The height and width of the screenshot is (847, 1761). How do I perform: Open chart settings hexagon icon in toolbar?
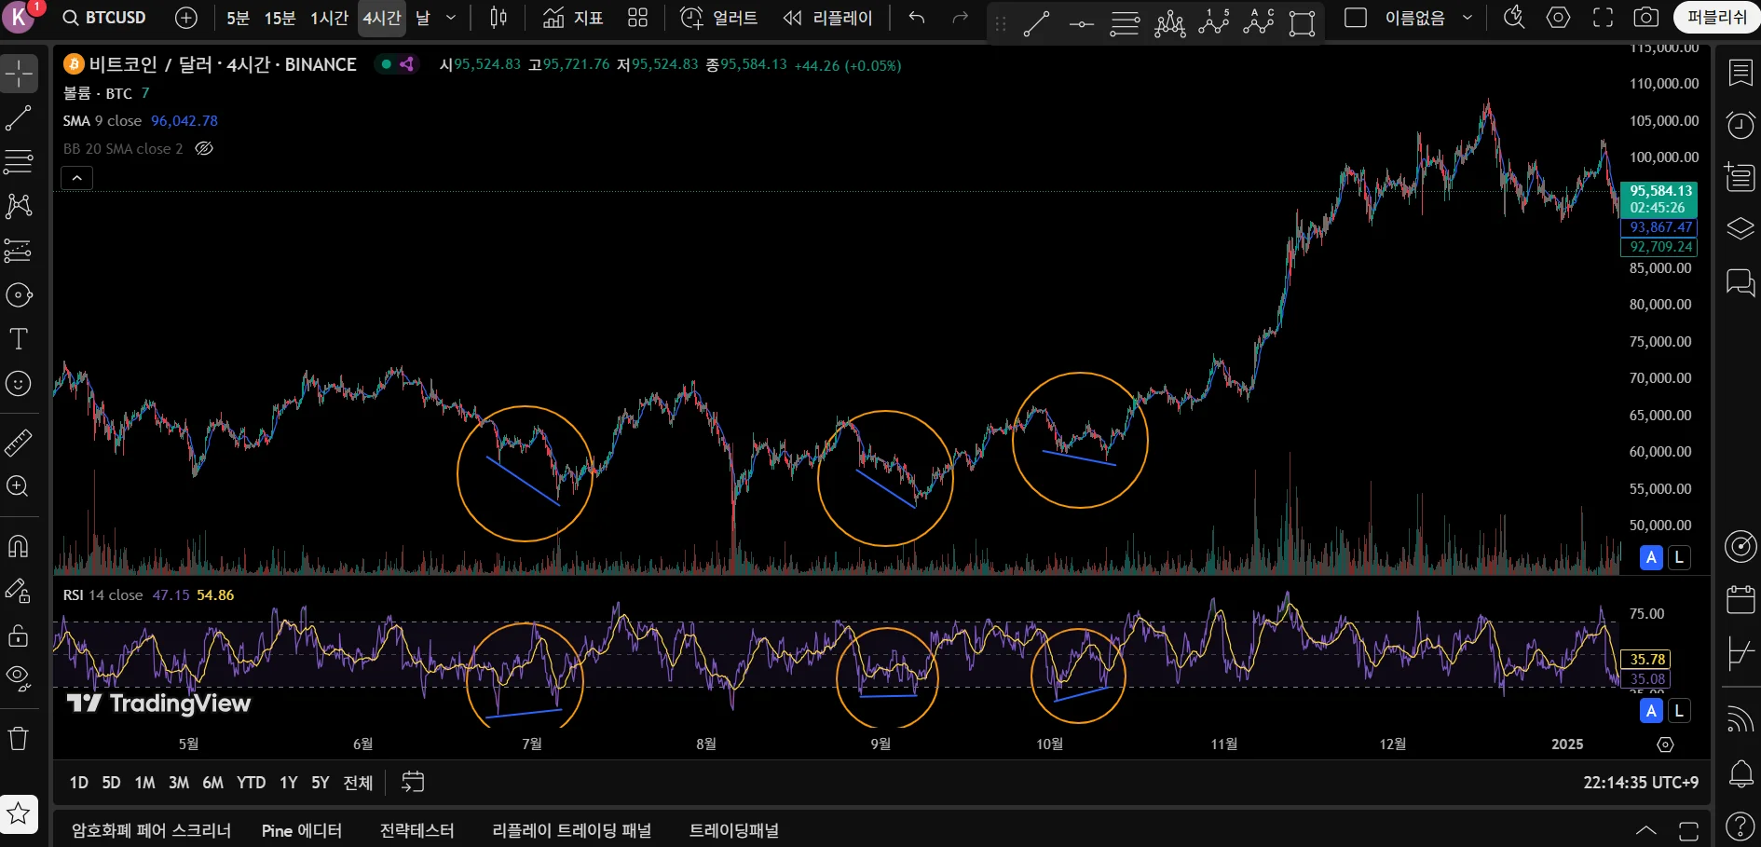[x=1558, y=18]
